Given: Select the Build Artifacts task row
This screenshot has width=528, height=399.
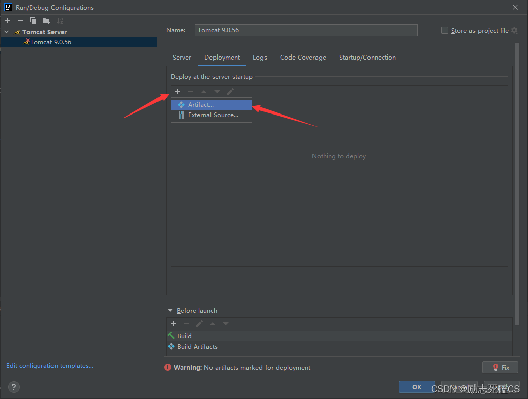Looking at the screenshot, I should click(339, 346).
